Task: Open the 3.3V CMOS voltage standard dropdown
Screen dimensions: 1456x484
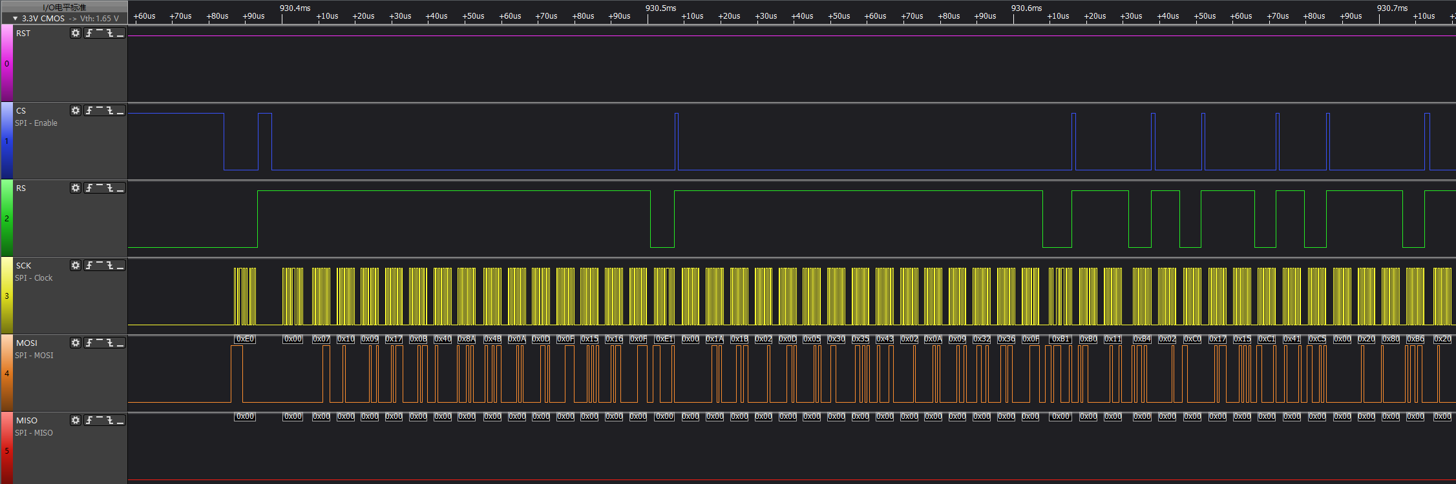Action: coord(65,19)
